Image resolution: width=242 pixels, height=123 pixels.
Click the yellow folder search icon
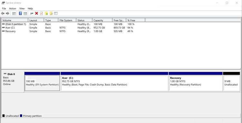[x=51, y=14]
